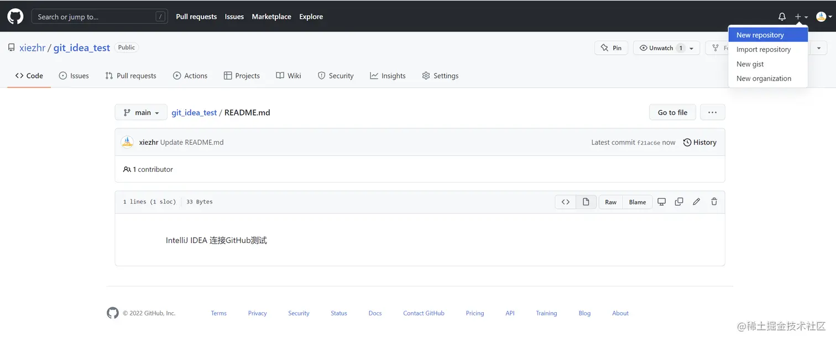This screenshot has height=342, width=836.
Task: Open the API footer link
Action: [510, 313]
